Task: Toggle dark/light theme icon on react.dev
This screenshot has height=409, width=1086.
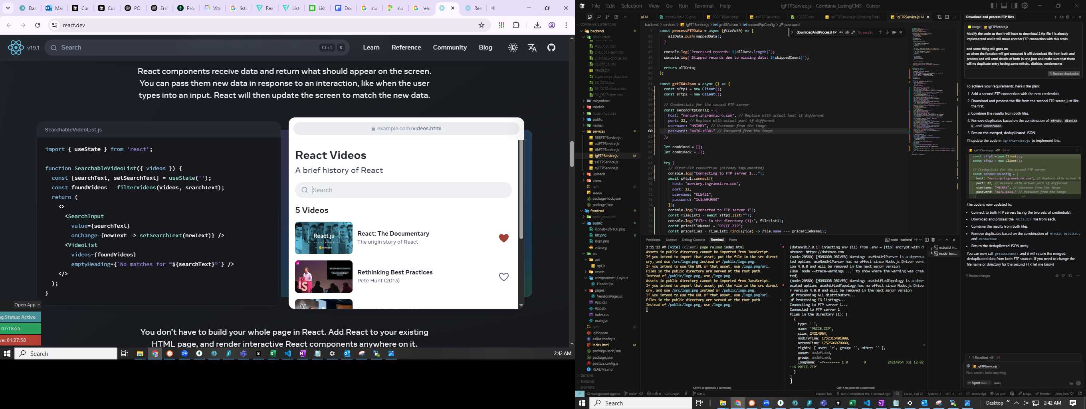Action: coord(513,48)
